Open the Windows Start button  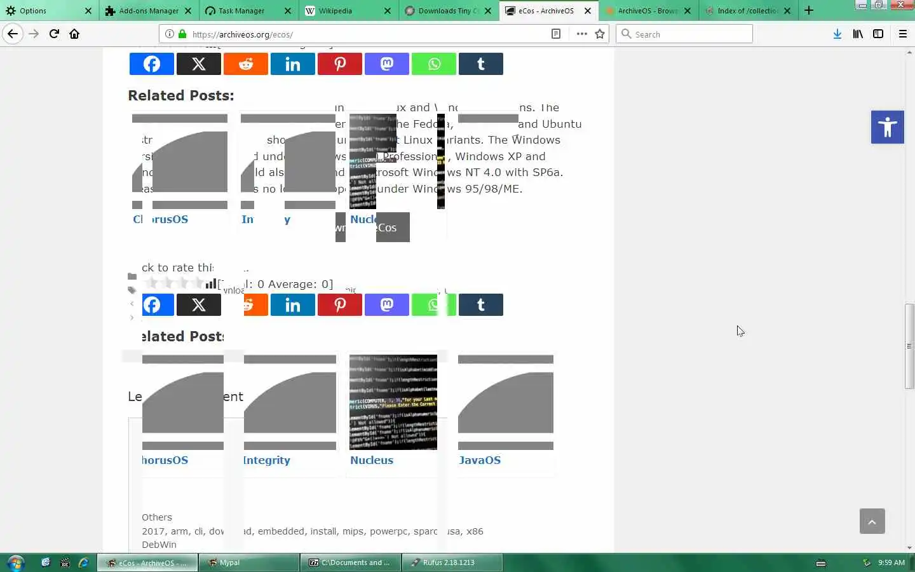[x=15, y=562]
